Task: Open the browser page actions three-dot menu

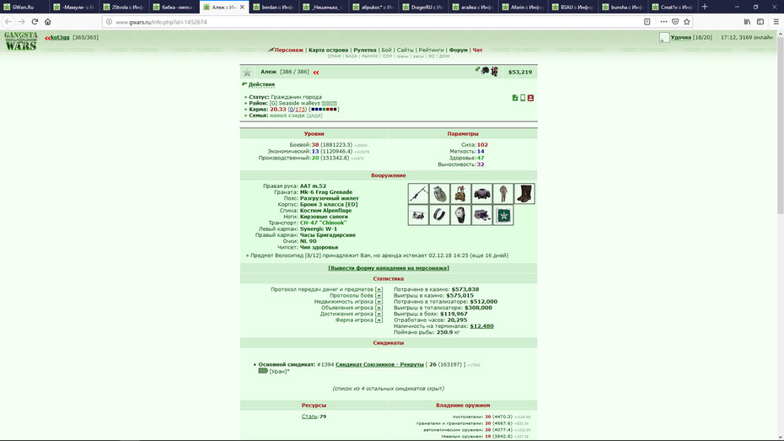Action: 663,21
